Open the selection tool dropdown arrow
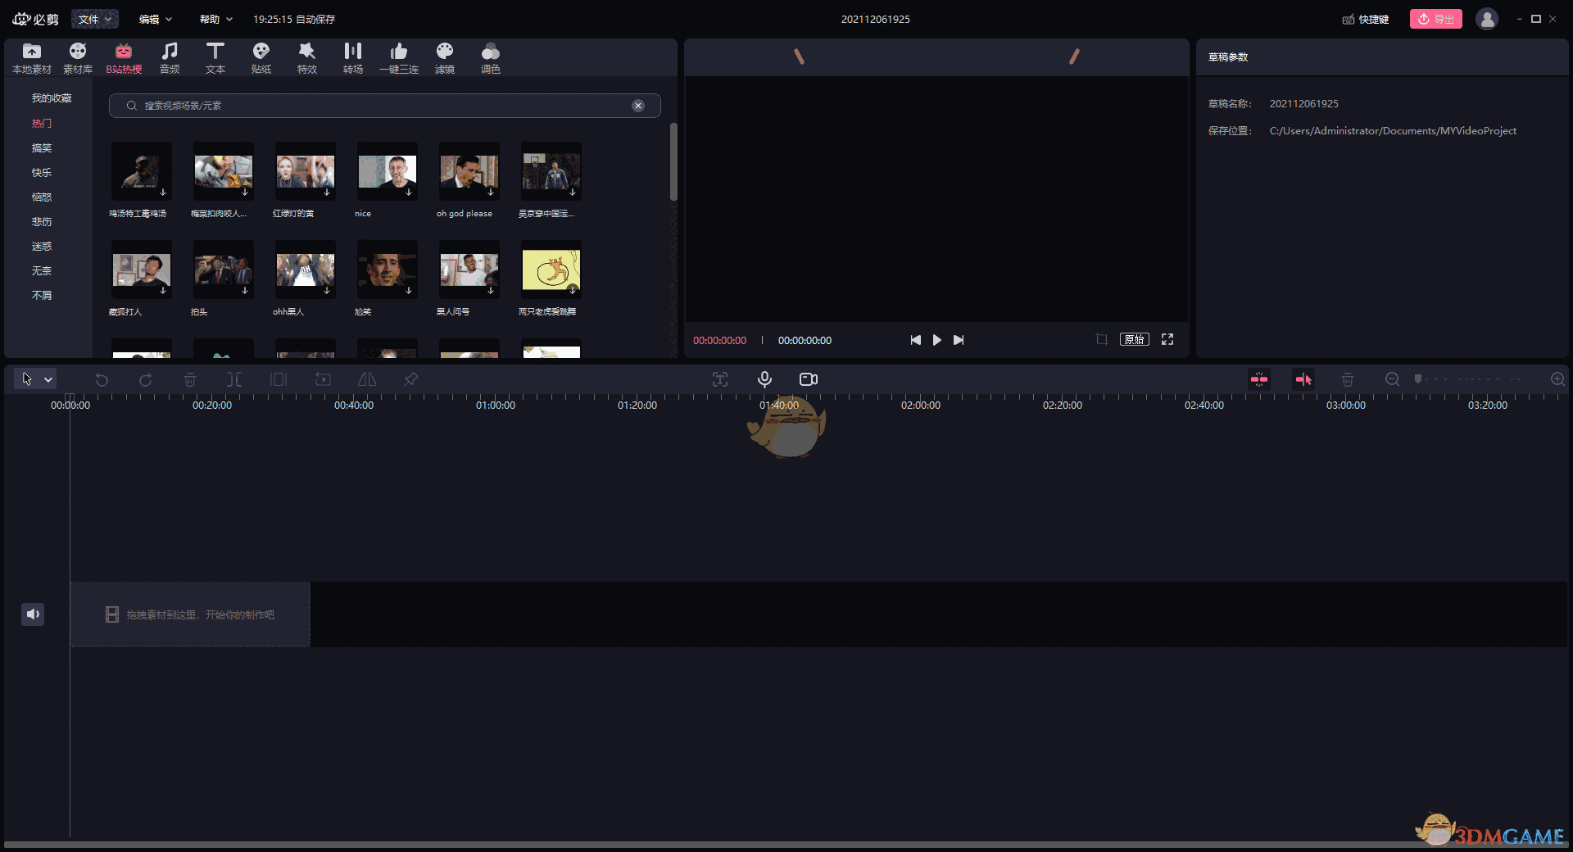Viewport: 1573px width, 852px height. [47, 379]
